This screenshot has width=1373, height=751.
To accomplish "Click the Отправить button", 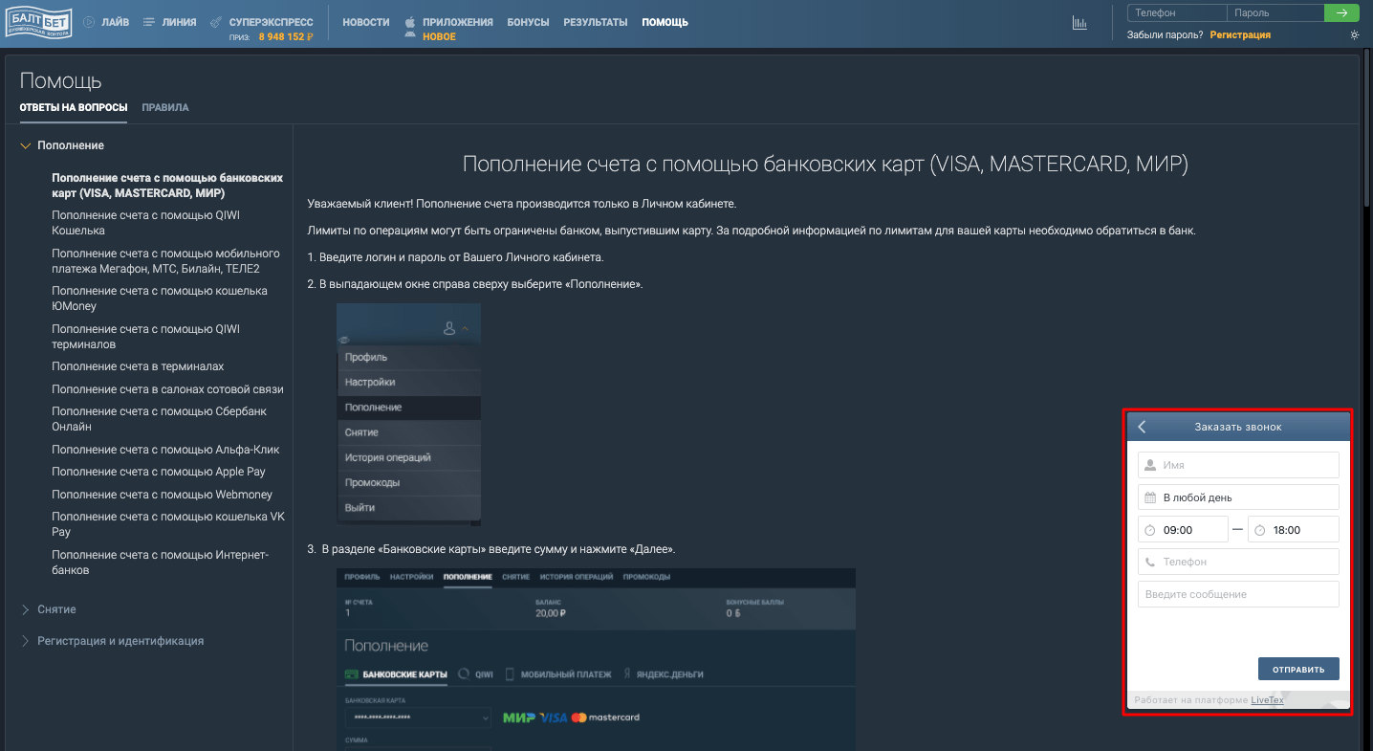I will pyautogui.click(x=1298, y=669).
